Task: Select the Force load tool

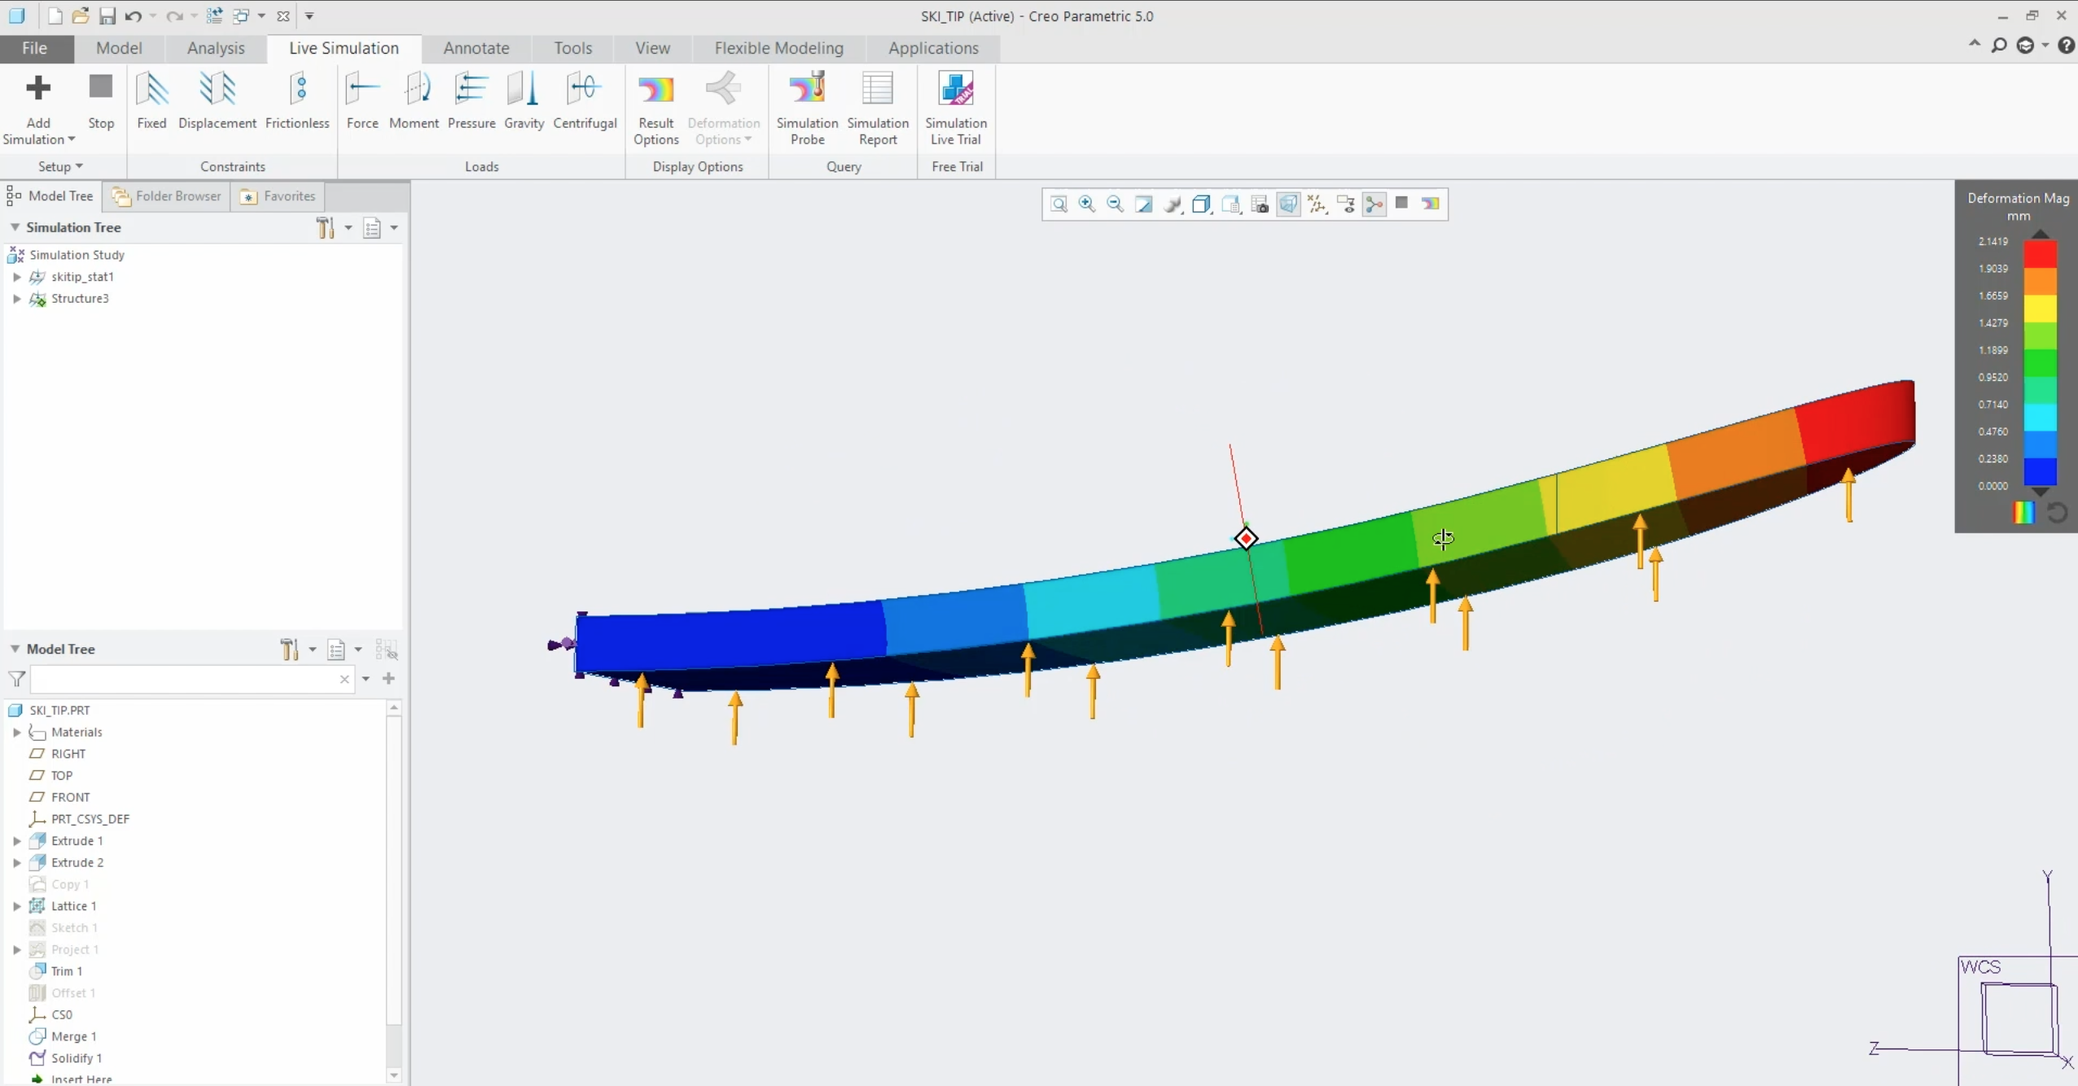Action: coord(362,102)
